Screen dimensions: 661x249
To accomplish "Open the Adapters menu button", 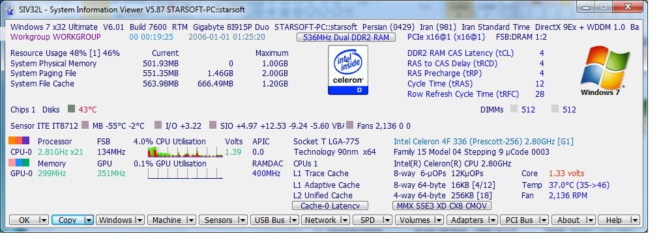I will pos(467,220).
